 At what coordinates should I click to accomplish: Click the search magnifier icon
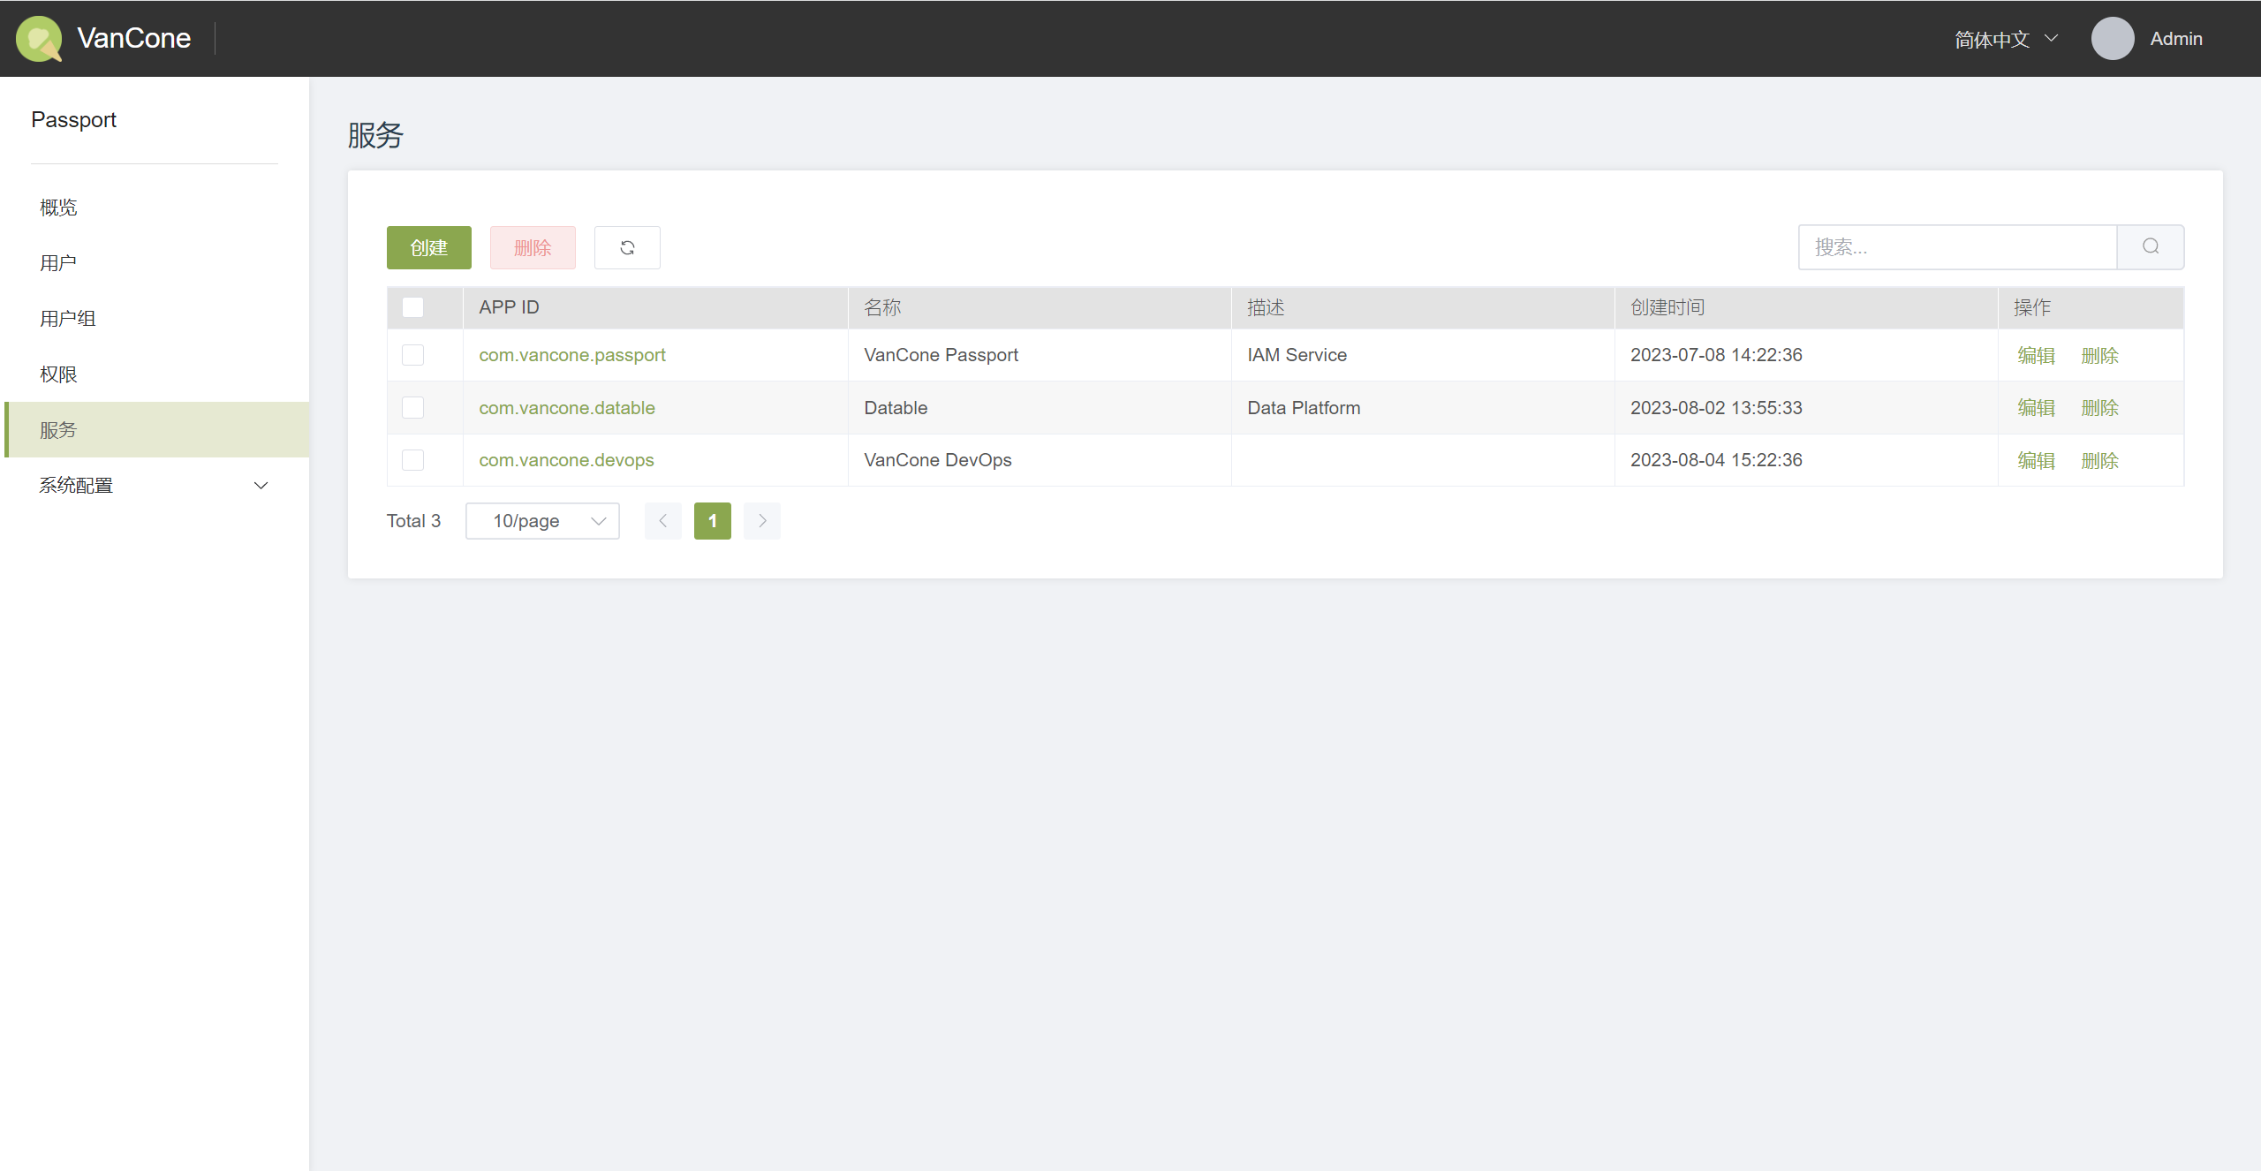tap(2151, 247)
